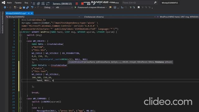
Task: Click the new project toolbar icon
Action: 15,7
